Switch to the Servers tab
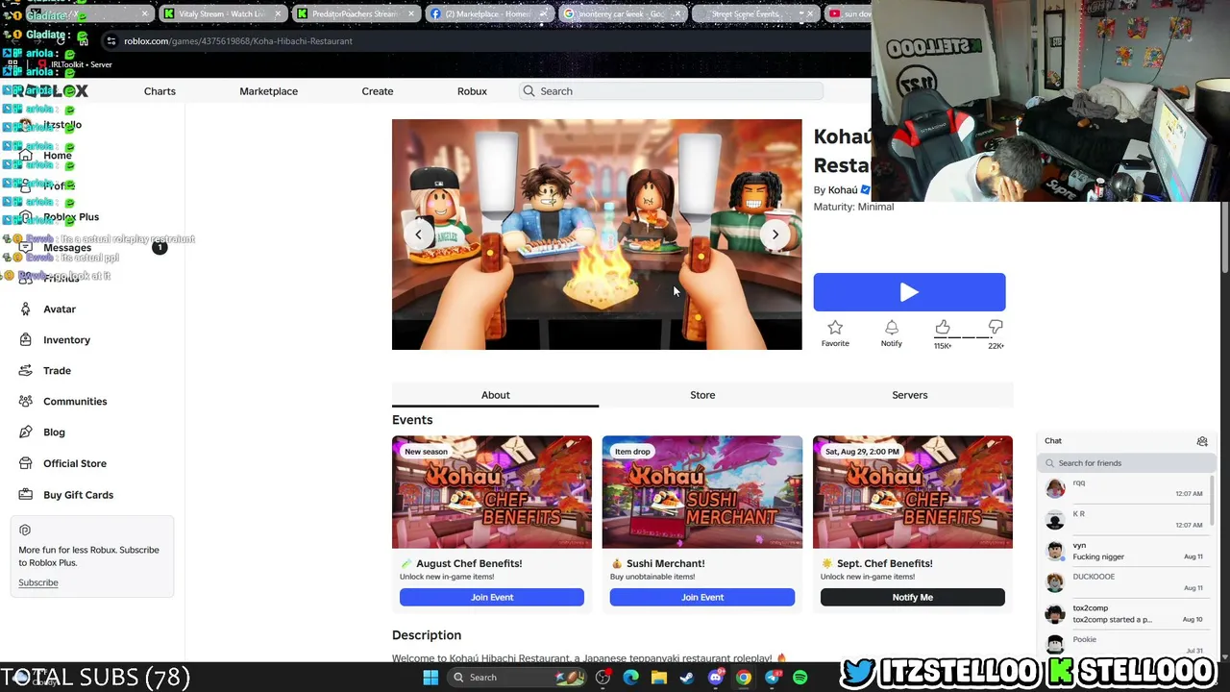Image resolution: width=1230 pixels, height=692 pixels. tap(910, 395)
